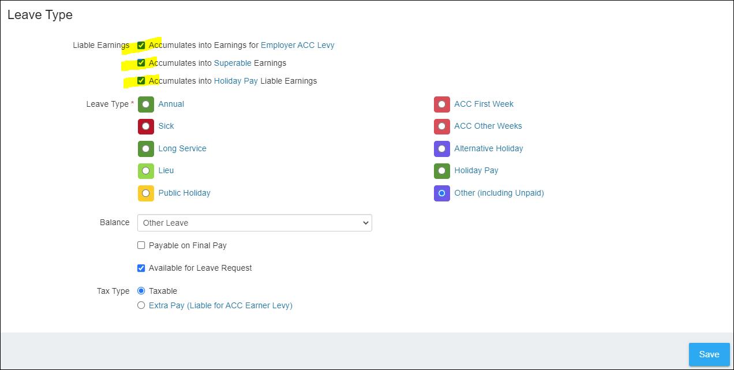Select the Holiday Pay leave type radio button
734x370 pixels.
click(442, 171)
